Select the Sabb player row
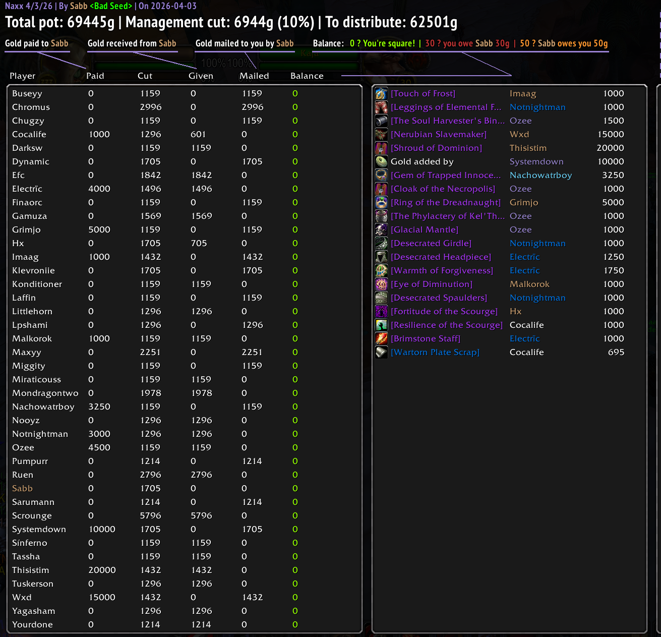This screenshot has width=661, height=637. click(x=184, y=488)
